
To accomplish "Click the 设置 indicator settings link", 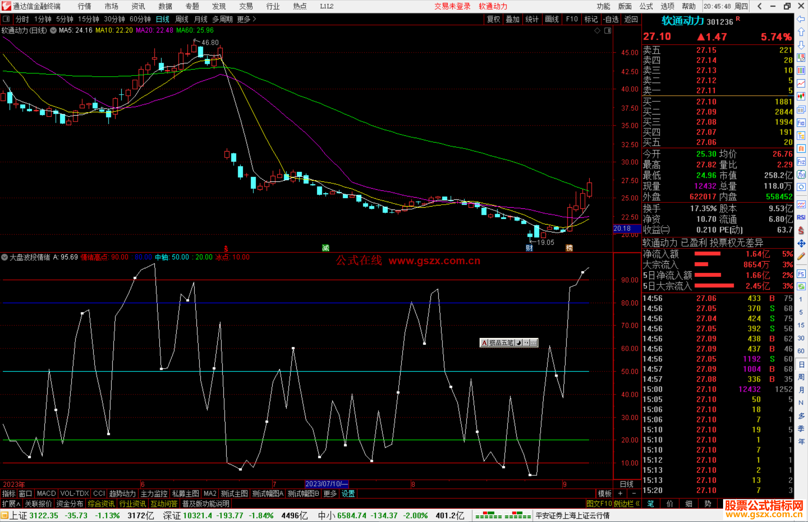I will [348, 494].
